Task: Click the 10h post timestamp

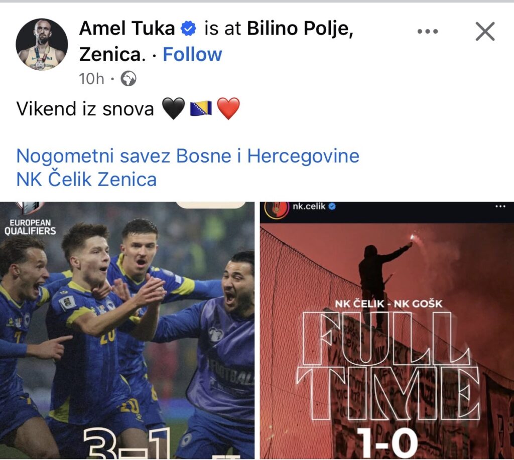Action: (x=91, y=79)
